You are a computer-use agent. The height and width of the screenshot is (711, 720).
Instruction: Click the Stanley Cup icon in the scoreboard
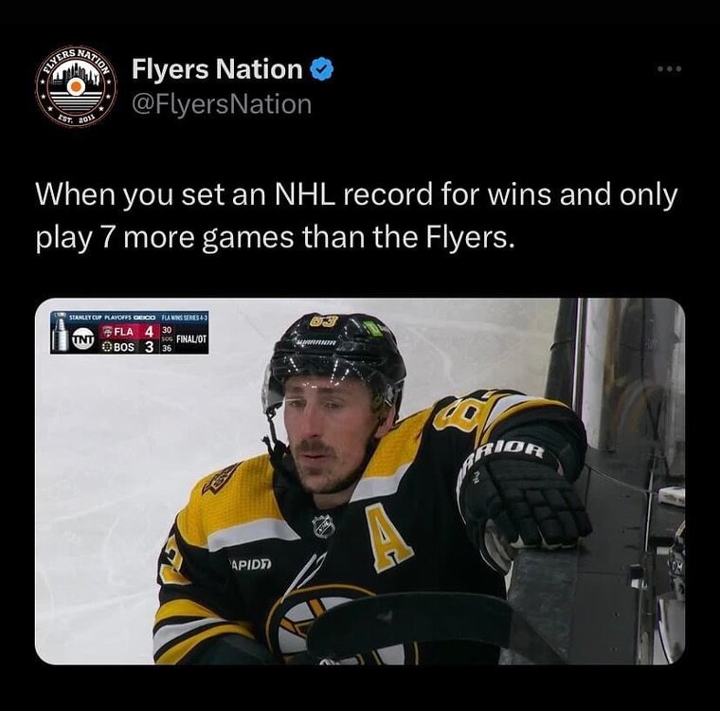pyautogui.click(x=61, y=338)
